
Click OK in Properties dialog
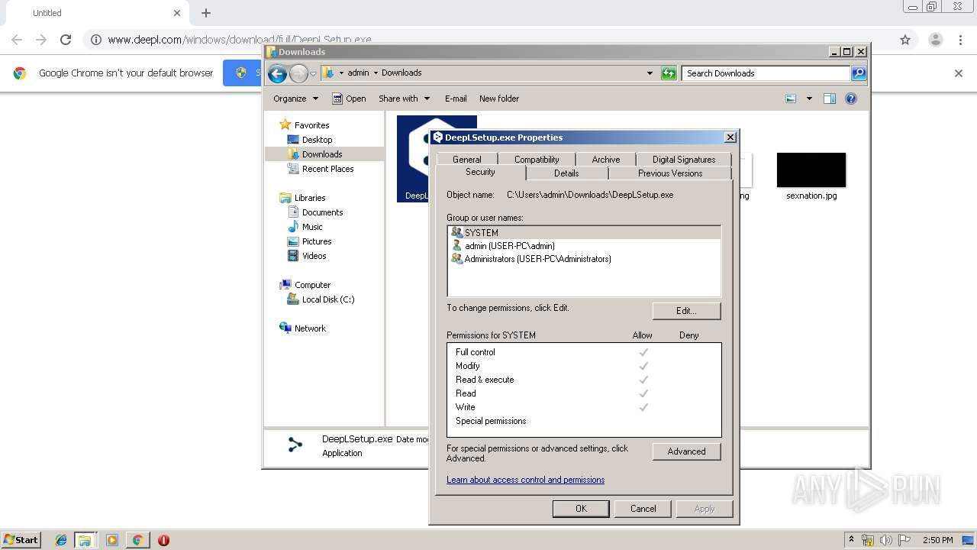click(581, 509)
